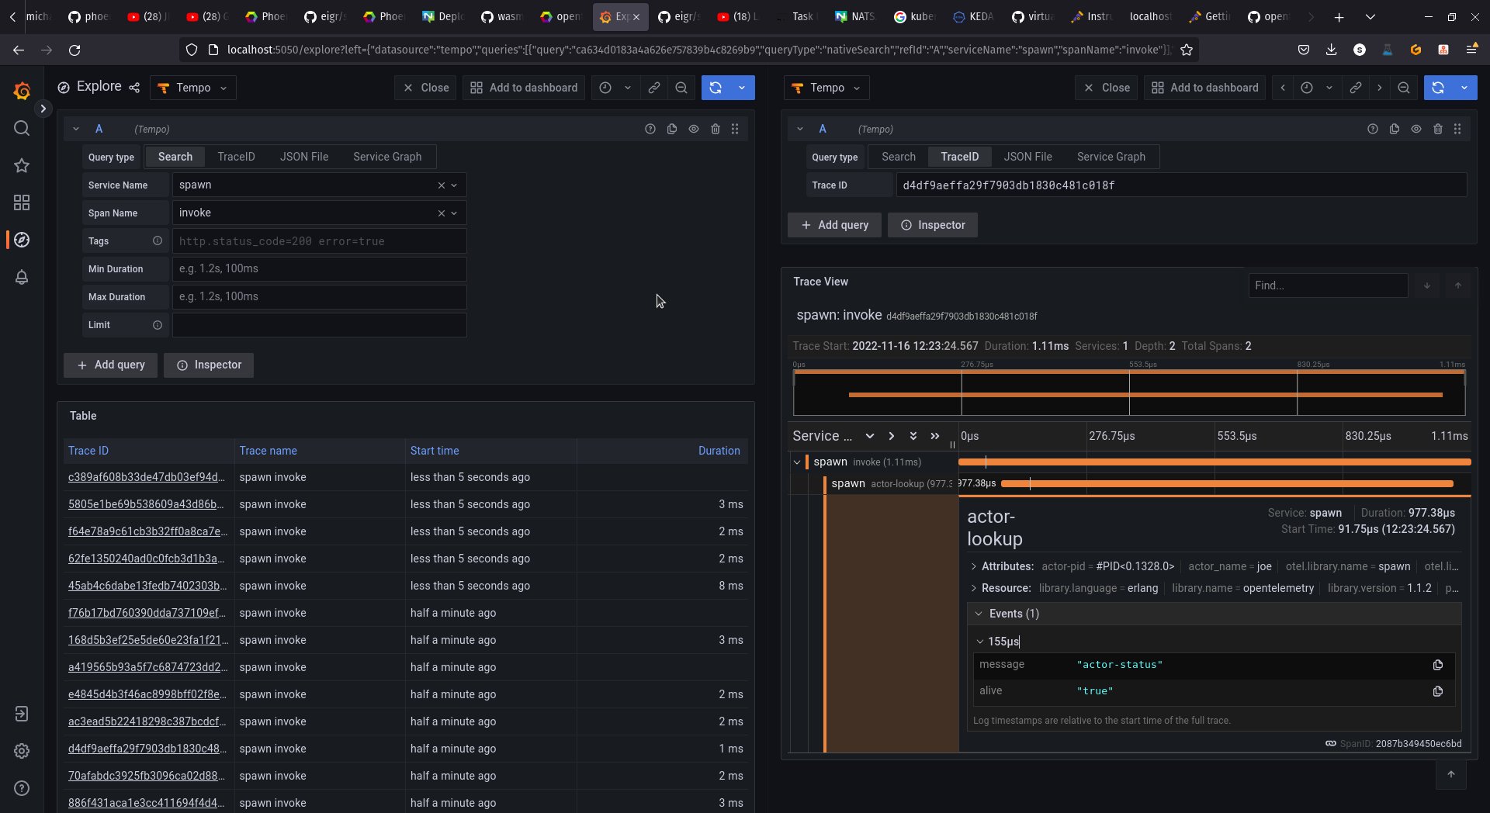
Task: Run query in right pane
Action: pos(1438,88)
